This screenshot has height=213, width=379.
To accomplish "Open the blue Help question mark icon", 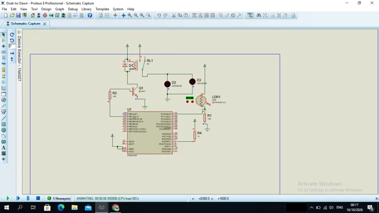I will (90, 15).
